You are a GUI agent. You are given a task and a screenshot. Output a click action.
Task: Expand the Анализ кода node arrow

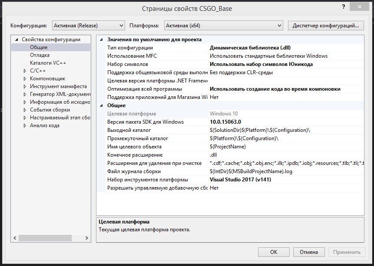(x=25, y=125)
